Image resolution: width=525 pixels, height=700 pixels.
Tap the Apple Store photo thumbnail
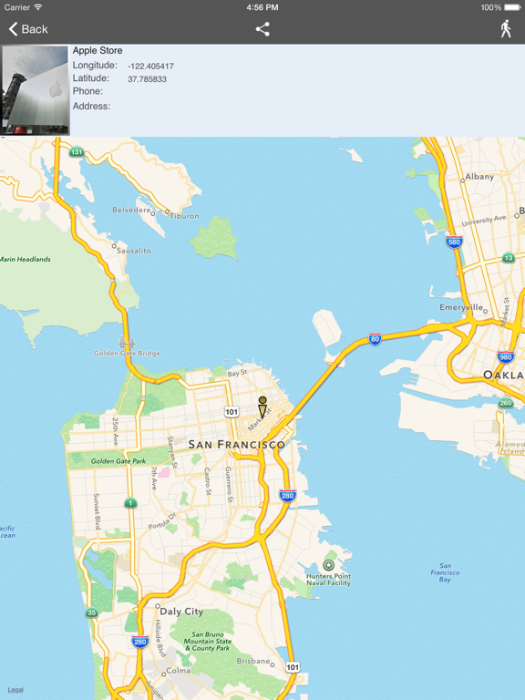[36, 90]
